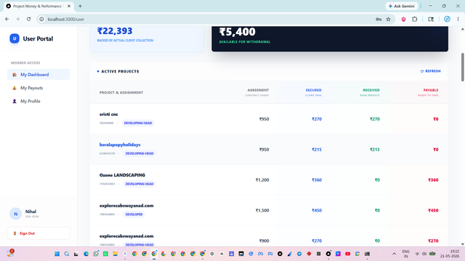Screen dimensions: 465x261
Task: Click the My Profile person icon
Action: [15, 101]
